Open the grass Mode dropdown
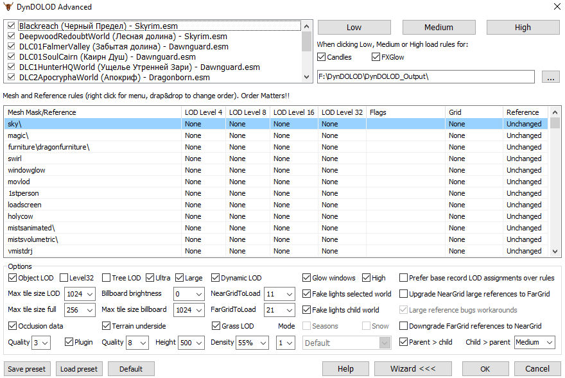This screenshot has height=378, width=565. pyautogui.click(x=285, y=343)
